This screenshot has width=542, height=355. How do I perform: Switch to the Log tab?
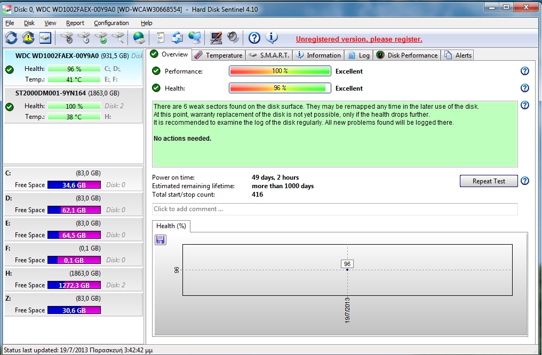[x=359, y=55]
